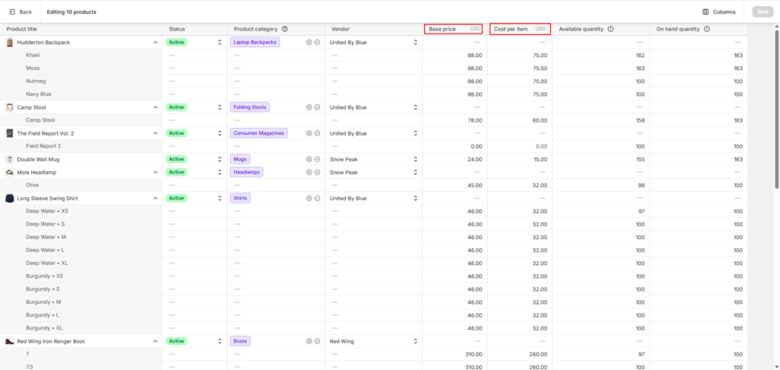Collapse Red Wing Iron Ranger Boot variants

(155, 341)
